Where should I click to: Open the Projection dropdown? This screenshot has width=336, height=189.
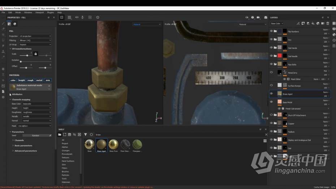tap(35, 36)
